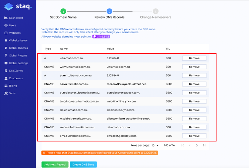Viewport: 249px width, 168px height.
Task: Remove the webmail.ultramatic.com.au. record
Action: pos(194,127)
